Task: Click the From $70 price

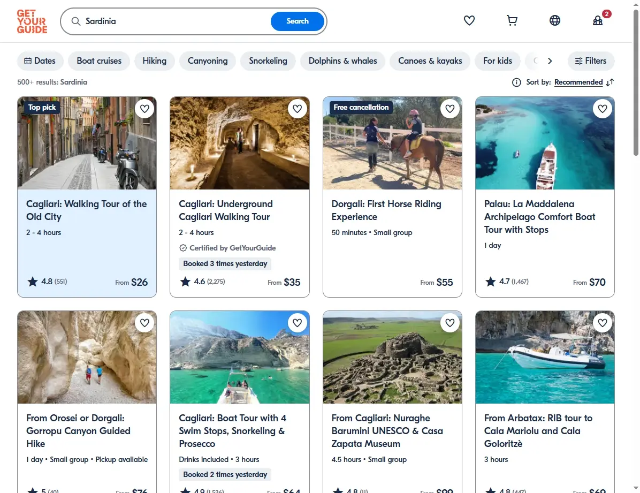Action: [x=589, y=282]
